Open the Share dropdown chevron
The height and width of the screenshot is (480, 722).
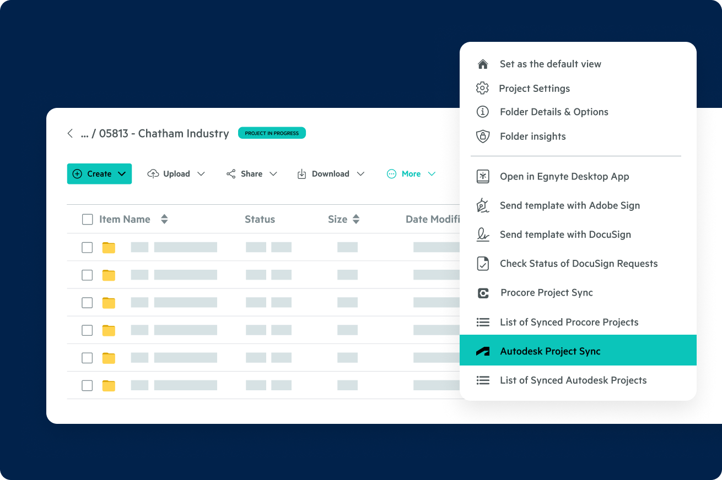pyautogui.click(x=274, y=173)
